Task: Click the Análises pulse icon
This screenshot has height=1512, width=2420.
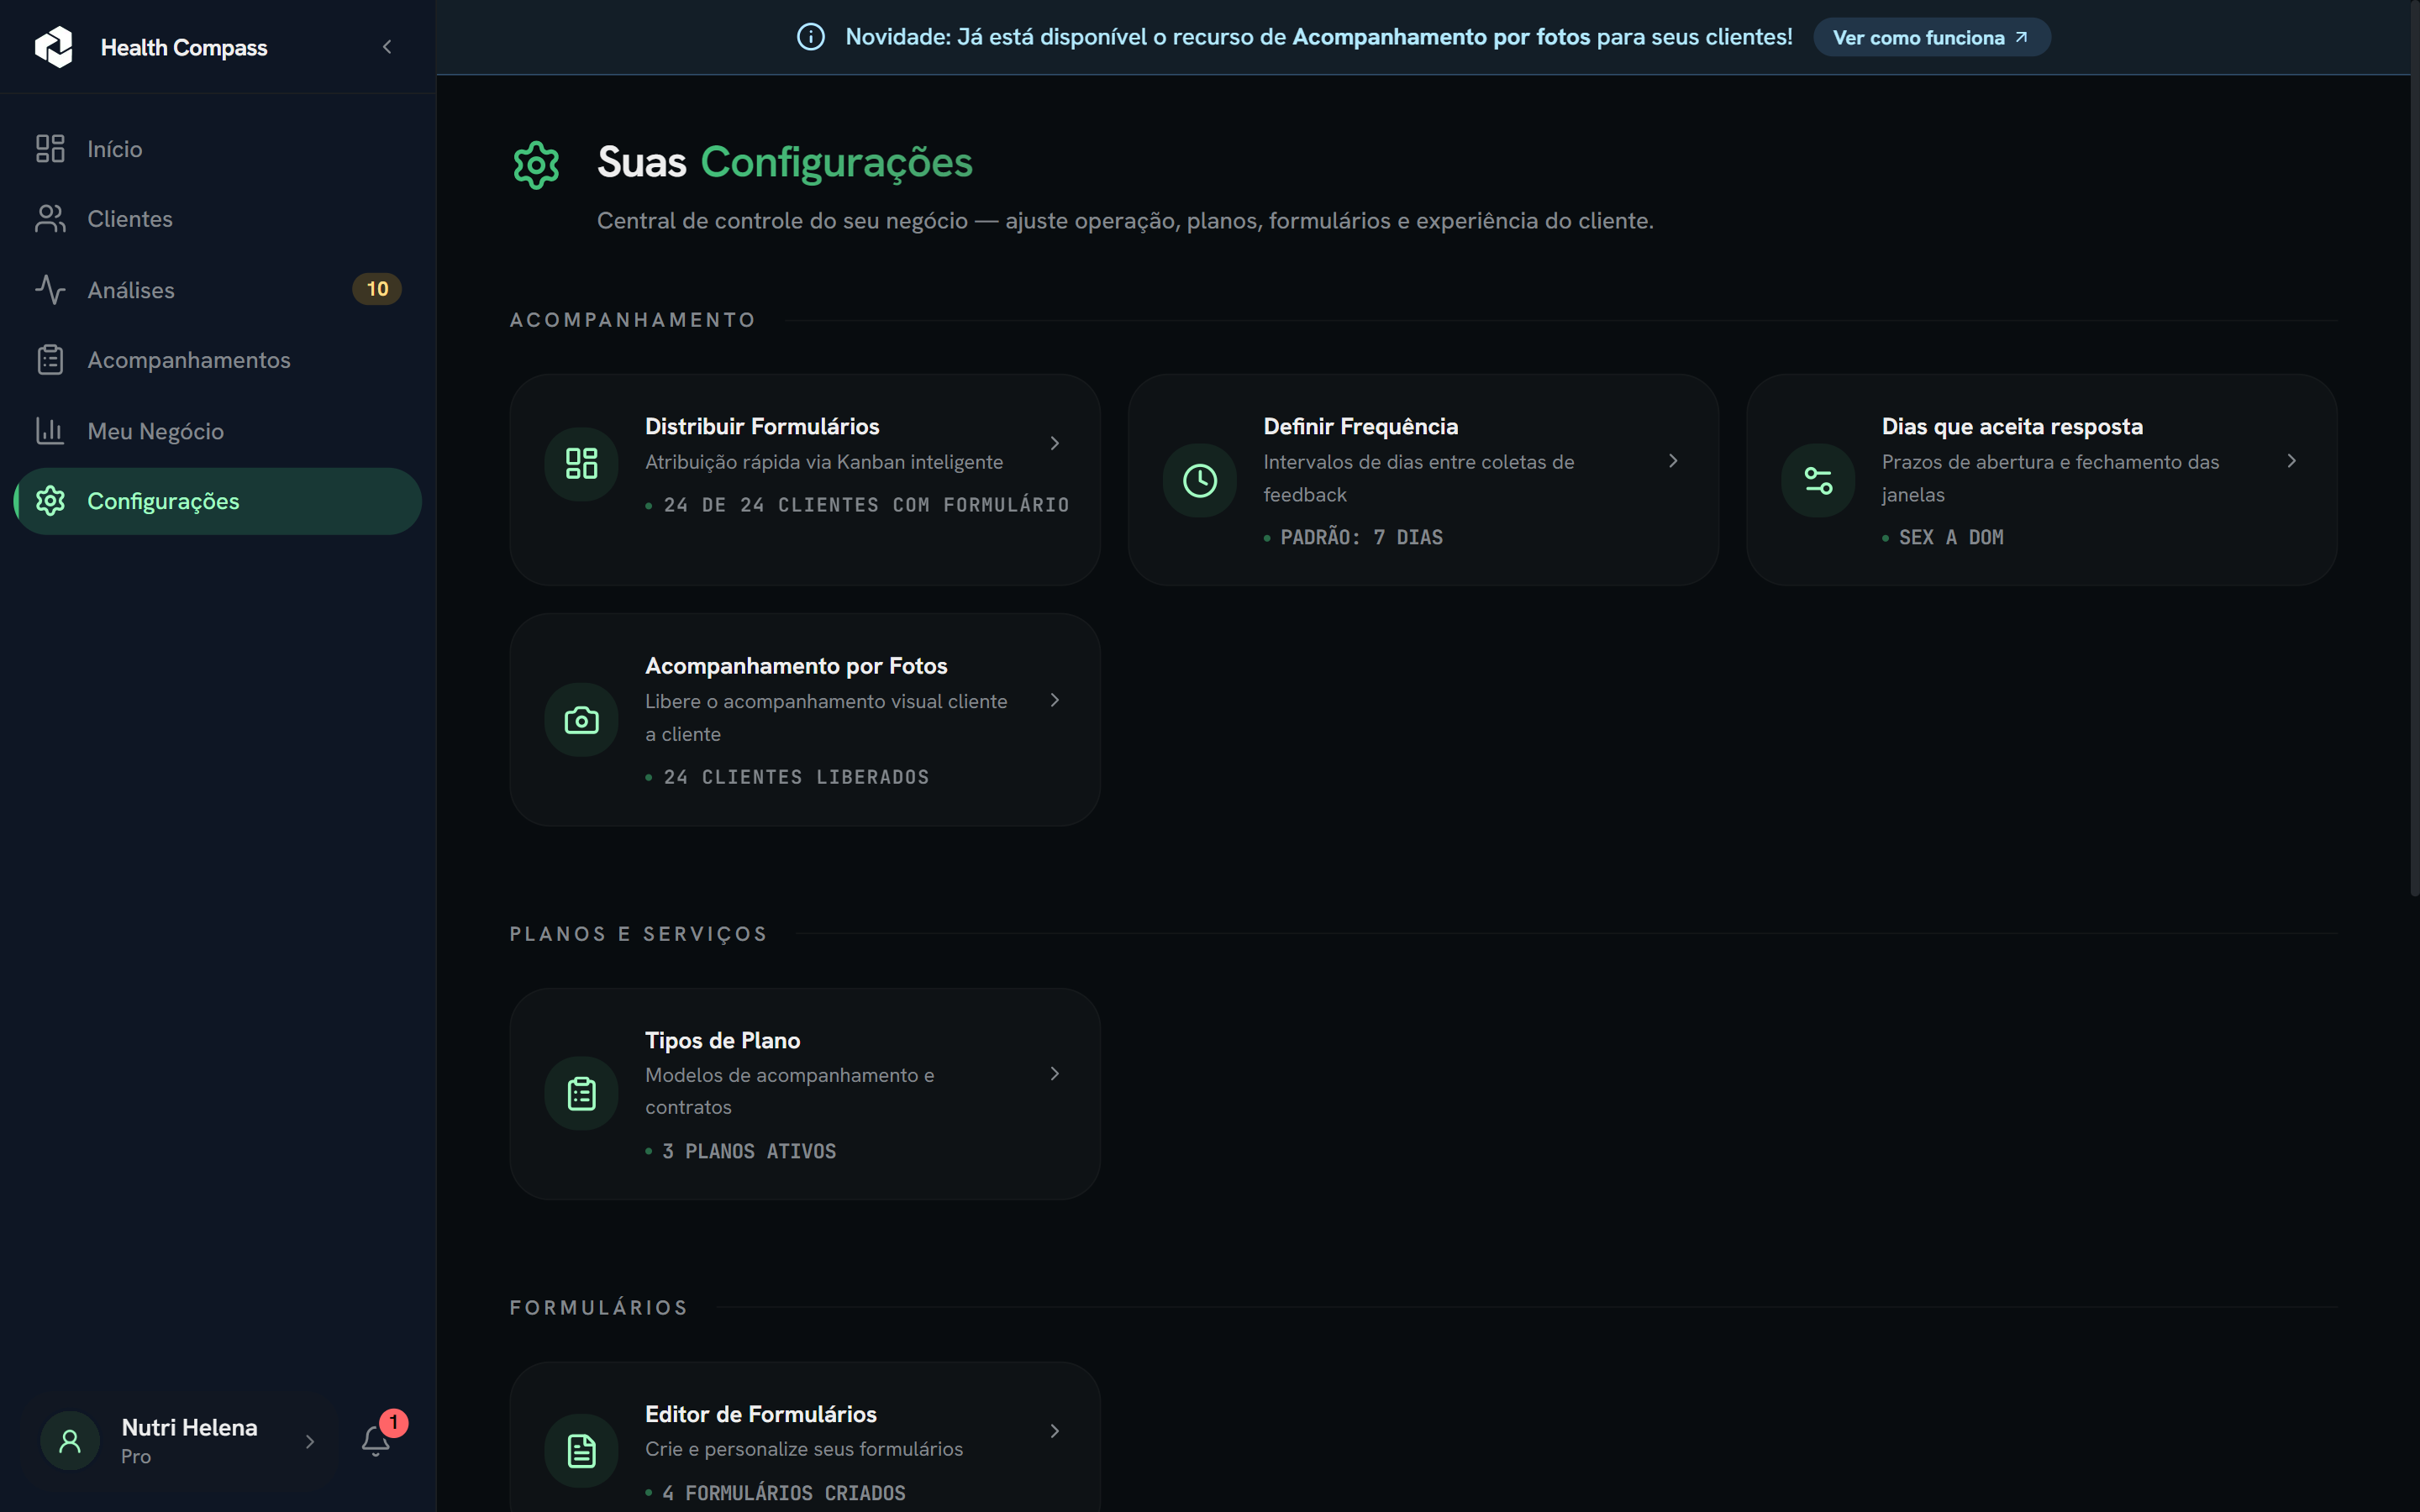Action: [50, 290]
